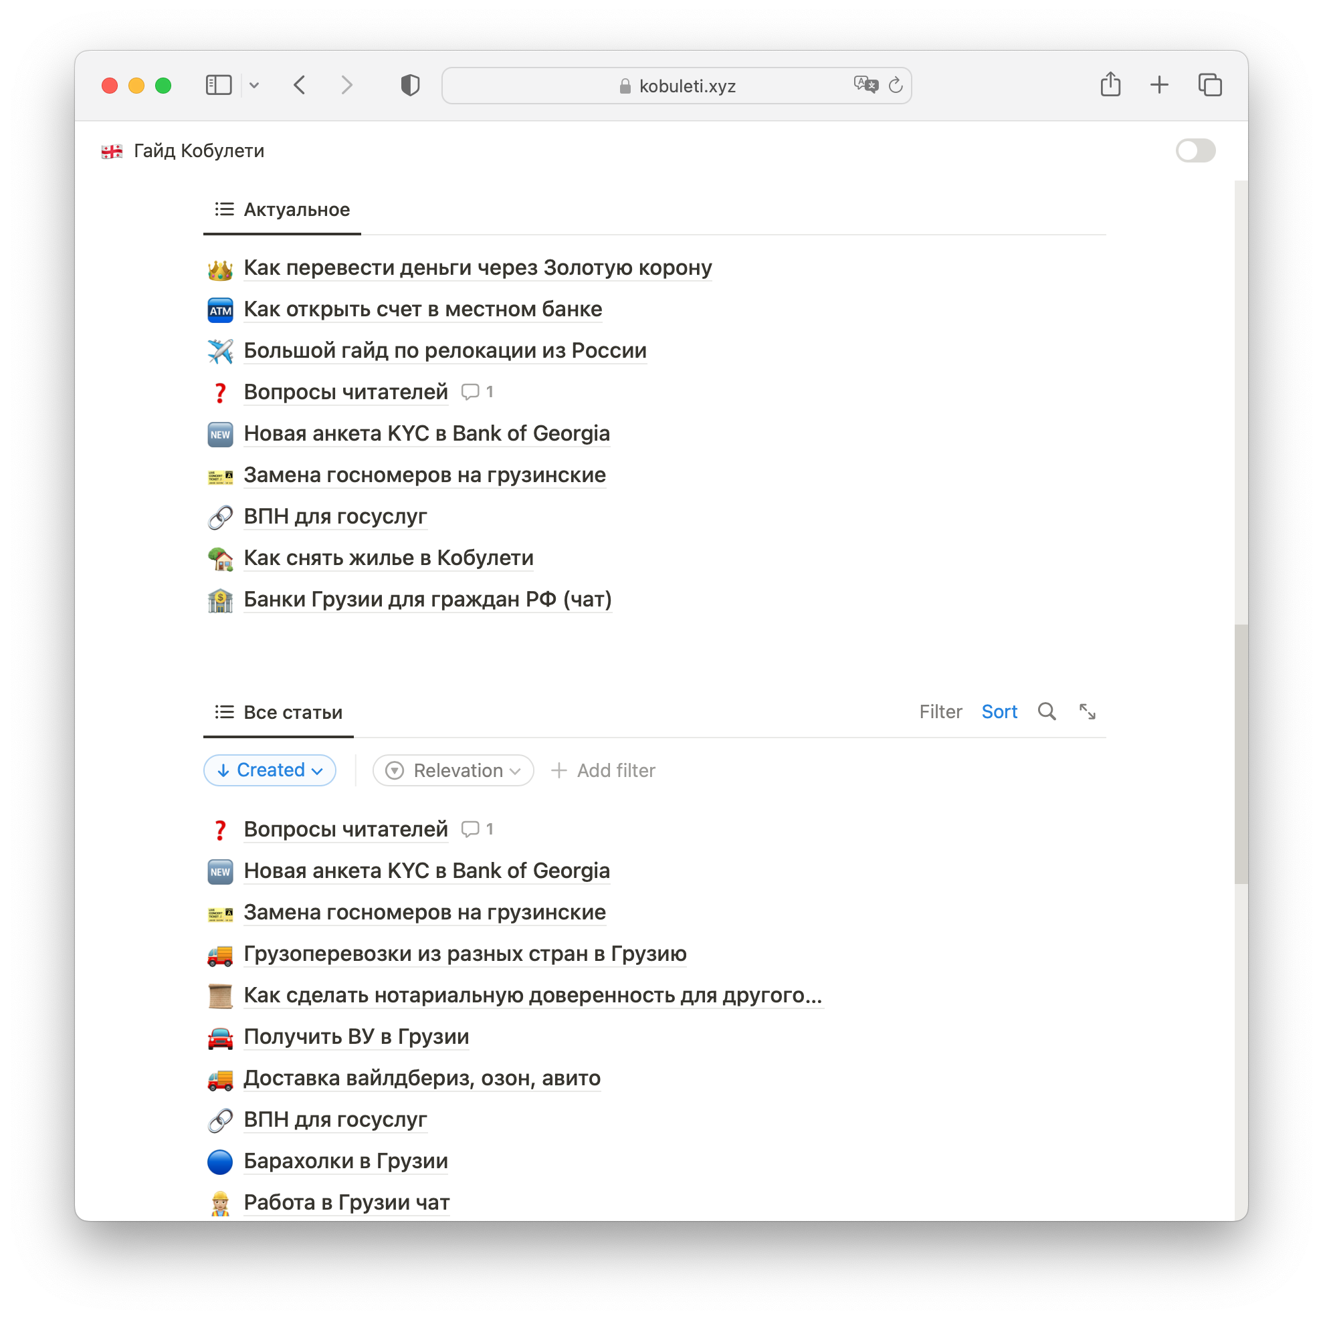Click the blue circle icon

pos(220,1163)
